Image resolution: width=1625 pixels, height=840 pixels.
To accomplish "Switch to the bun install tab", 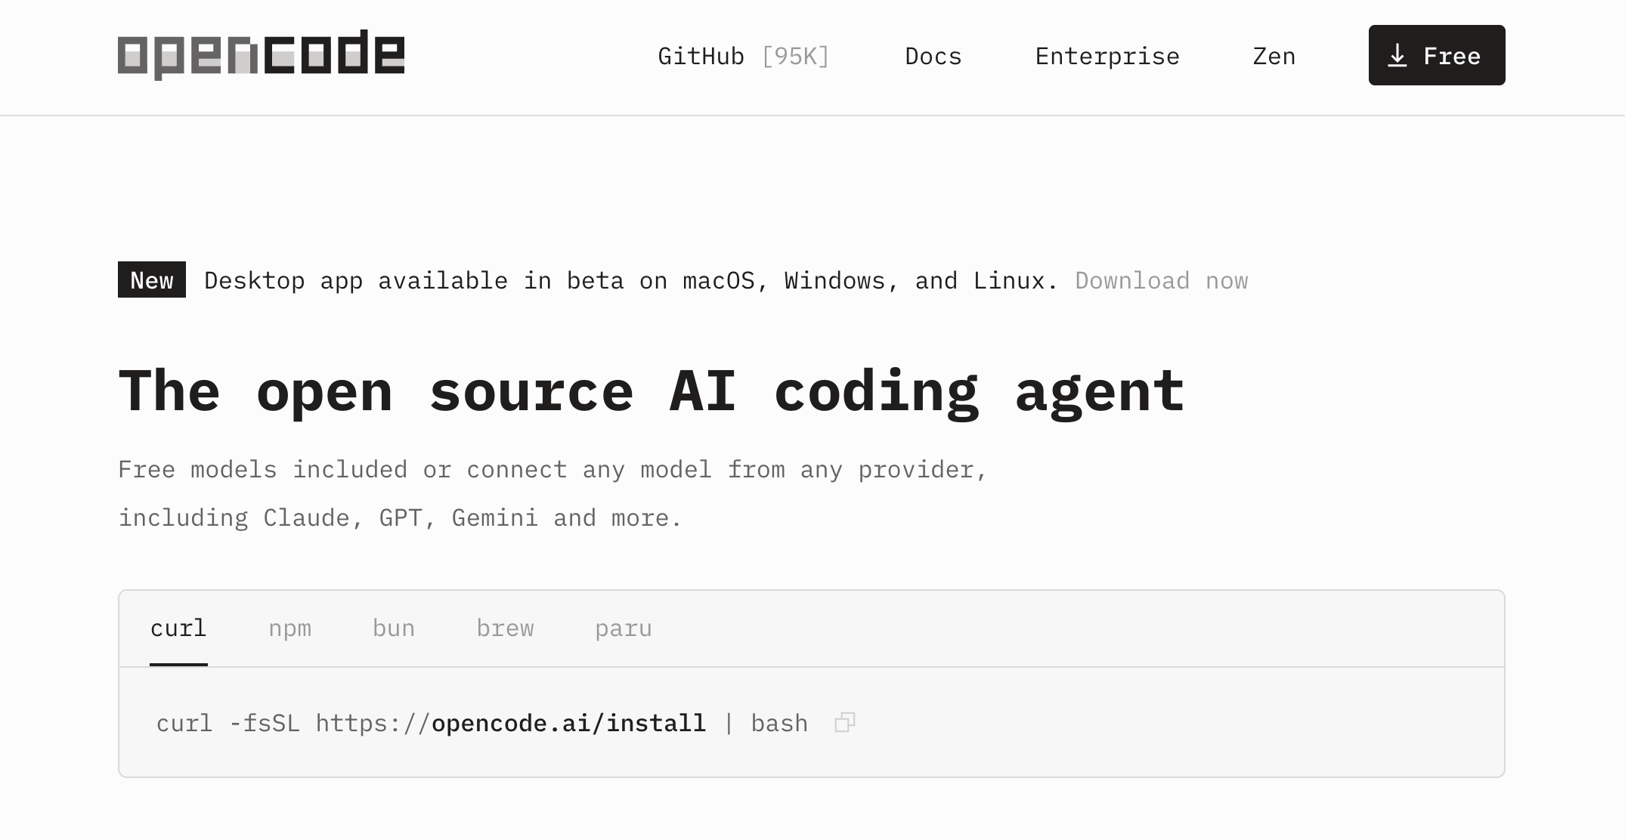I will pos(394,628).
